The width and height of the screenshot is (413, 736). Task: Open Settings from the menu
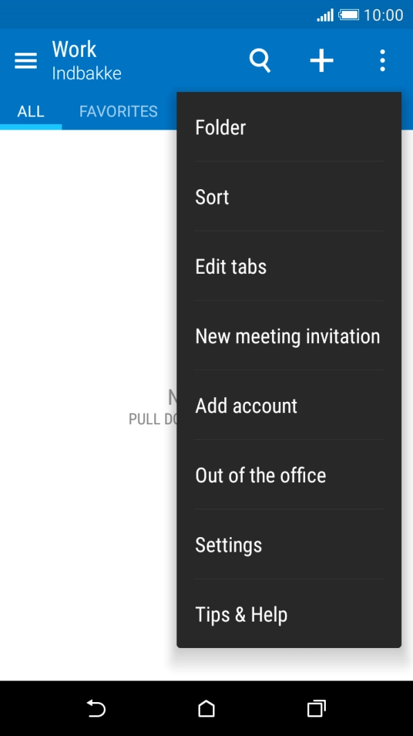click(x=228, y=545)
